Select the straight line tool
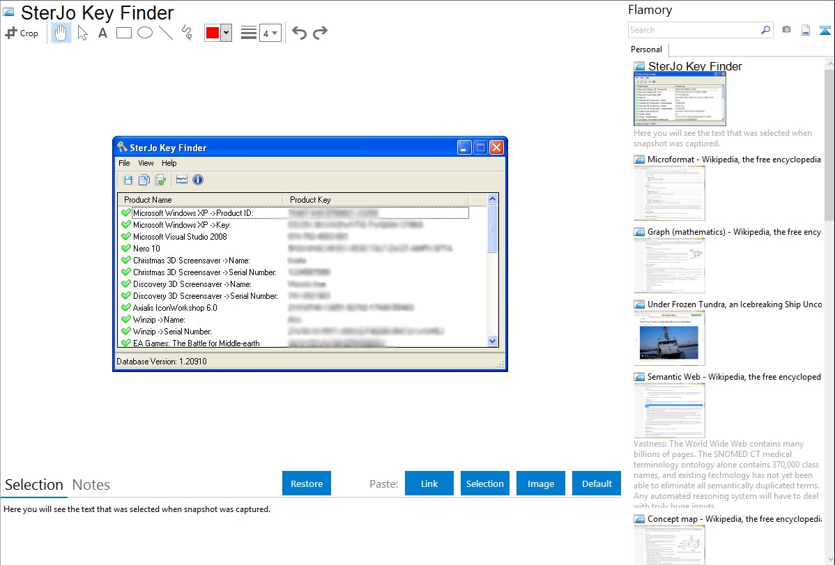 pos(166,33)
